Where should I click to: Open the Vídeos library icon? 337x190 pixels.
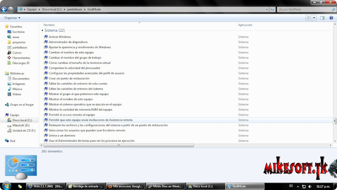click(x=9, y=94)
